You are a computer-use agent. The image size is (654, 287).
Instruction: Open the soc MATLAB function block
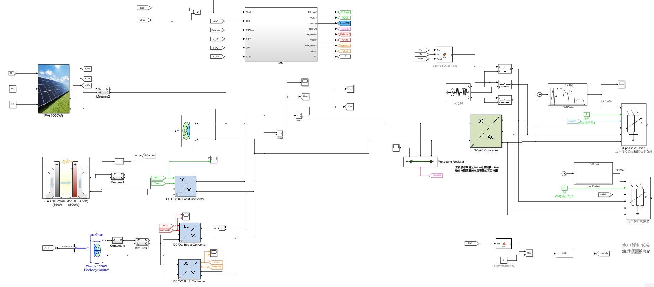[x=504, y=244]
